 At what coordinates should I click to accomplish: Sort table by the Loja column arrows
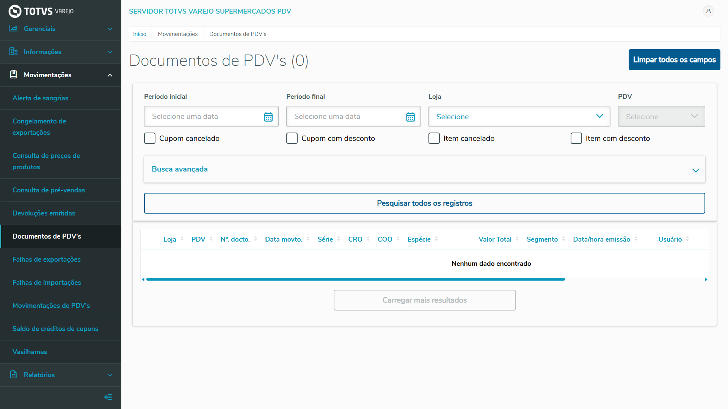(182, 239)
